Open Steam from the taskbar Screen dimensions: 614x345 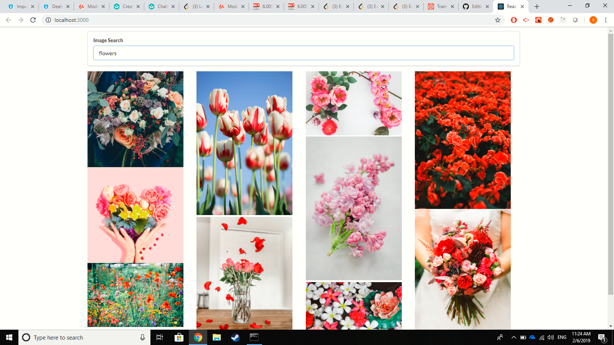coord(235,337)
